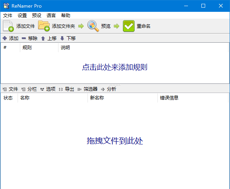
Task: Click 点击此处来添加规则 link
Action: click(x=115, y=67)
